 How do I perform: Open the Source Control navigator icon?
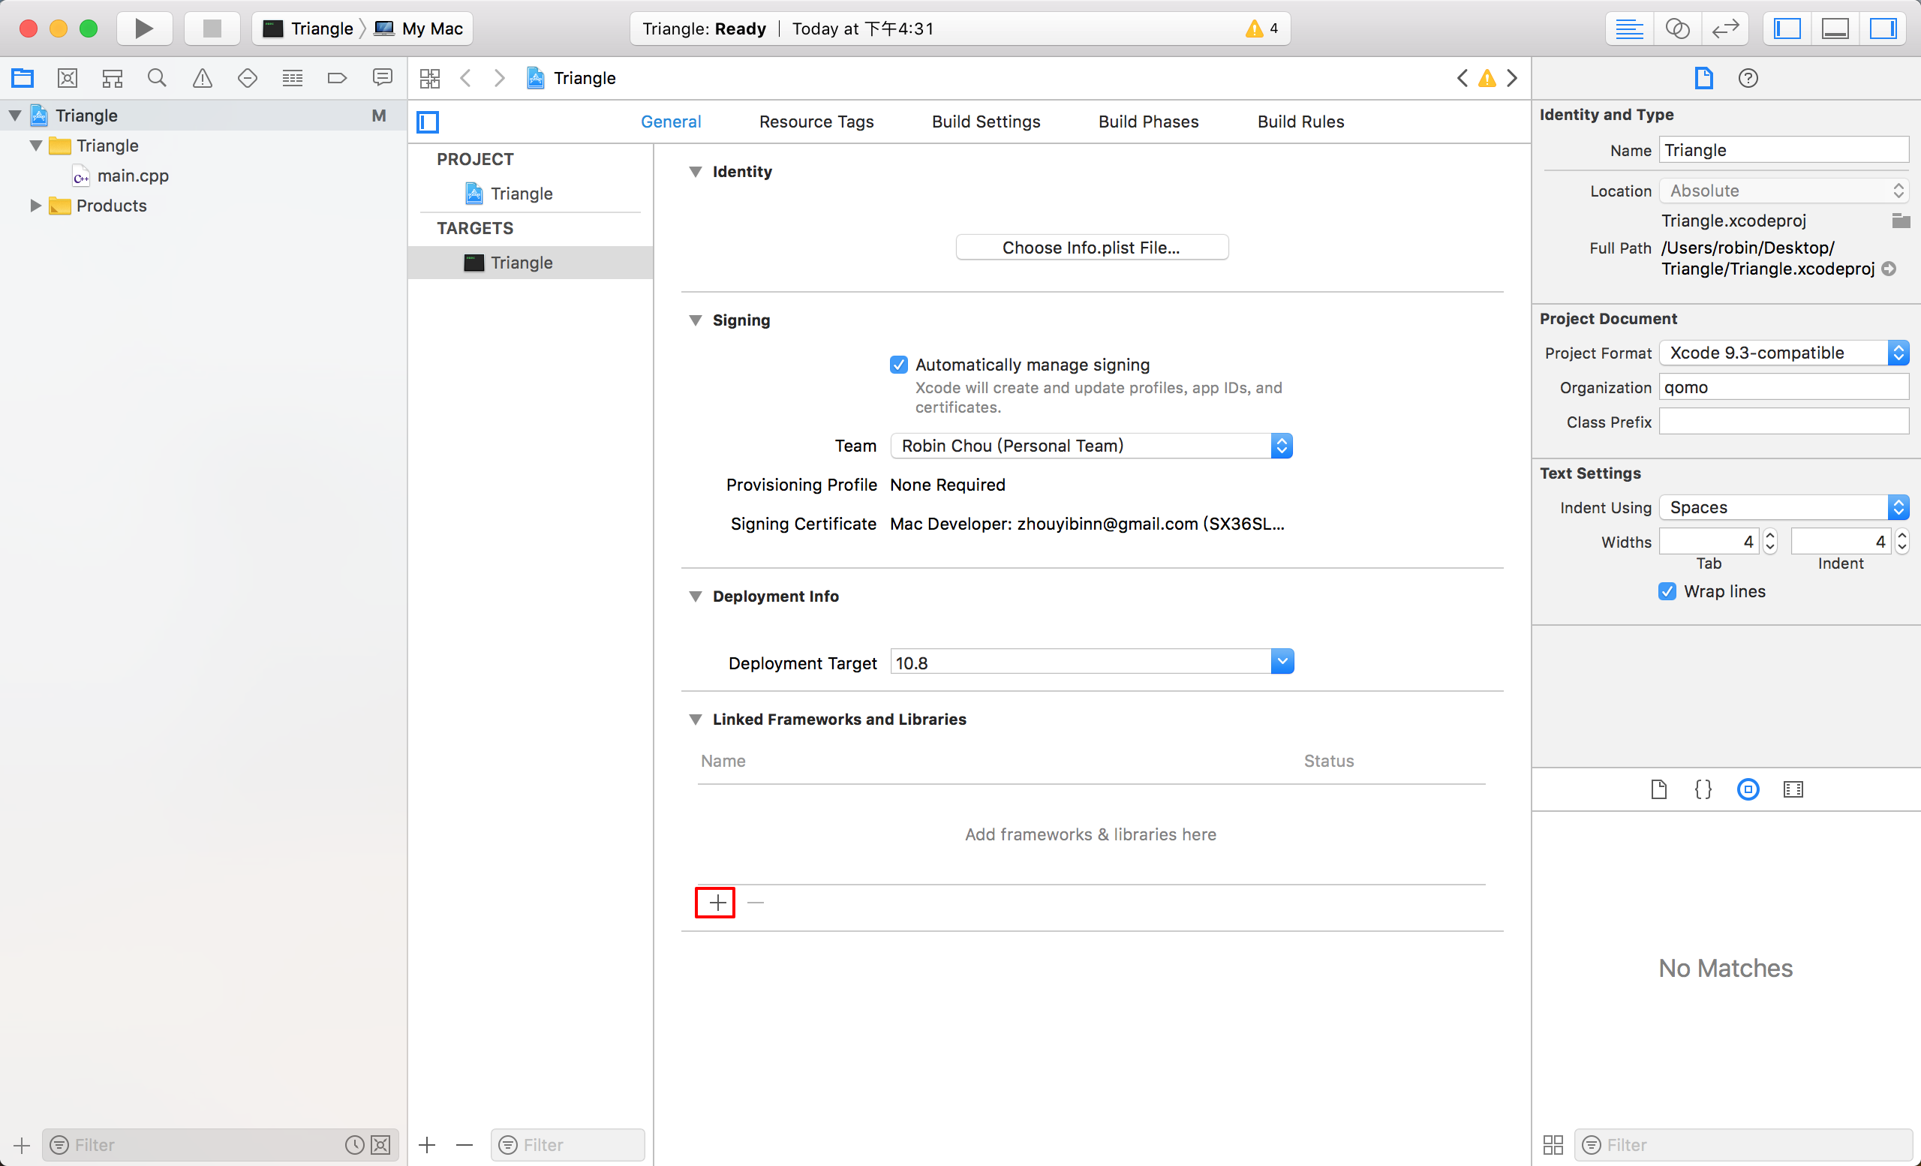(x=68, y=78)
